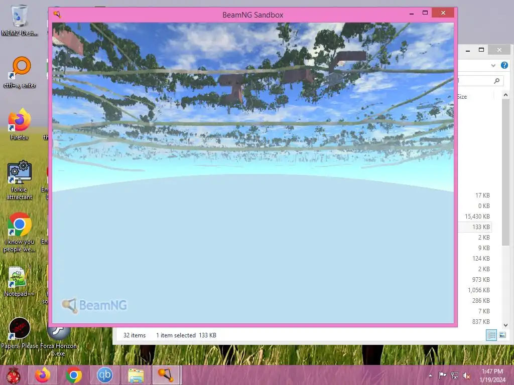Open Action Center flag icon in tray
Viewport: 514px width, 385px height.
click(x=442, y=375)
